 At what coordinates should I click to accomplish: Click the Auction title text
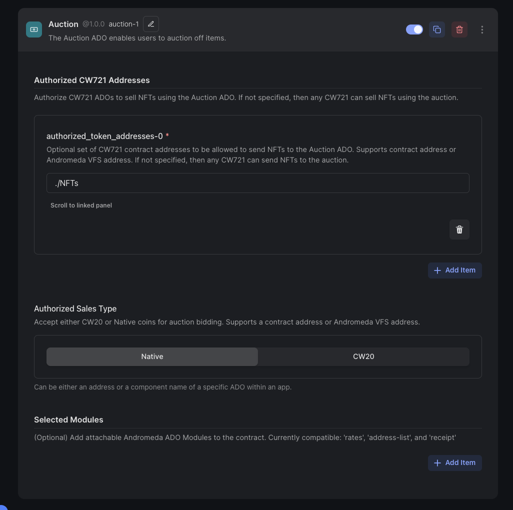coord(63,24)
